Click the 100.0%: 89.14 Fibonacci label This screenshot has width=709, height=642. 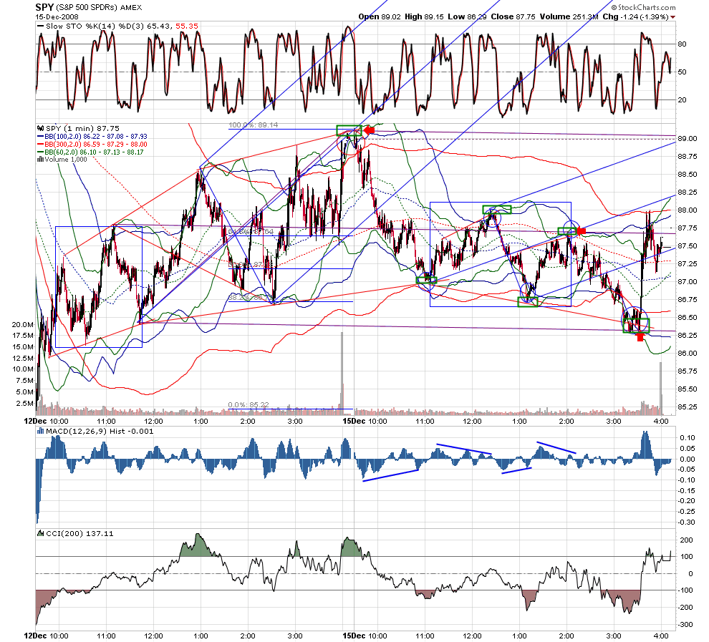point(254,125)
